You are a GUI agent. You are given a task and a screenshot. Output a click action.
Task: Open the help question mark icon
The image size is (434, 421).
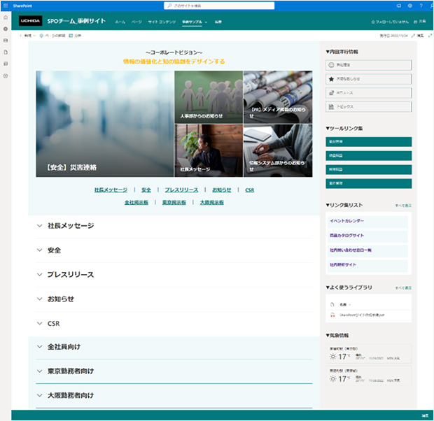coord(421,6)
